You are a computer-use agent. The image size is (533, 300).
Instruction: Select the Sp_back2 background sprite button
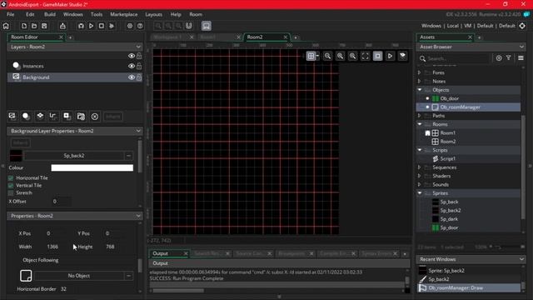tap(74, 156)
